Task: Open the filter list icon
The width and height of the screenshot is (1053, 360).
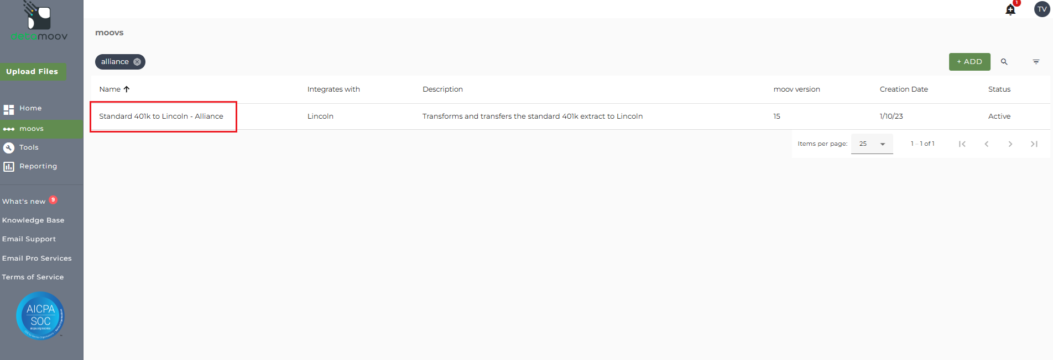Action: point(1036,62)
